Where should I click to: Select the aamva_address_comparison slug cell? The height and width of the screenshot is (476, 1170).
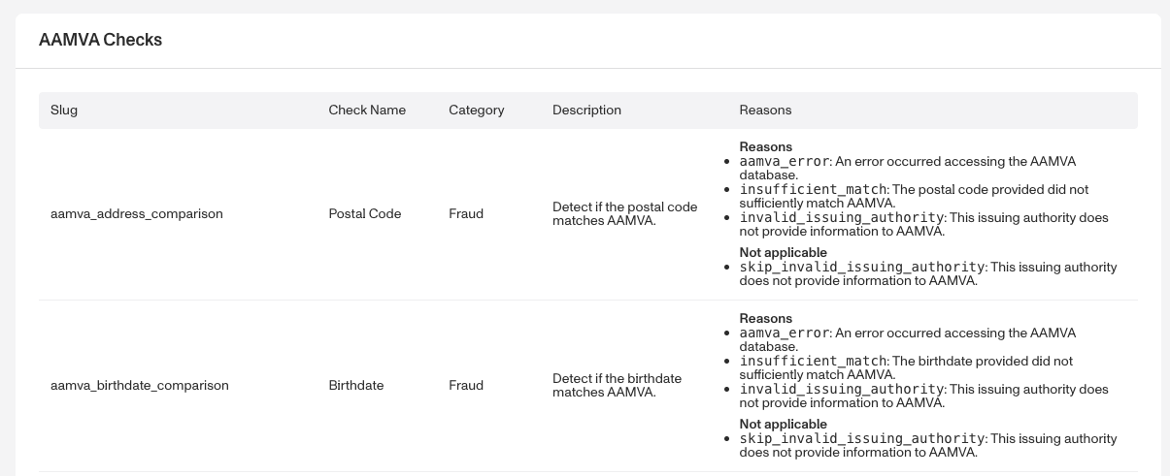pyautogui.click(x=137, y=213)
